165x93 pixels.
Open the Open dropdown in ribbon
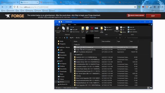pos(123,27)
